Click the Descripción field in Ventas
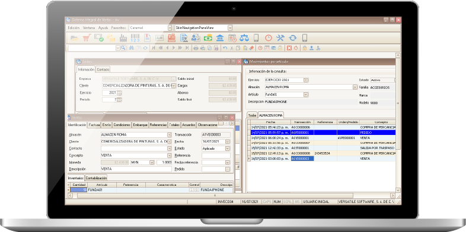This screenshot has height=232, width=466. point(136,169)
